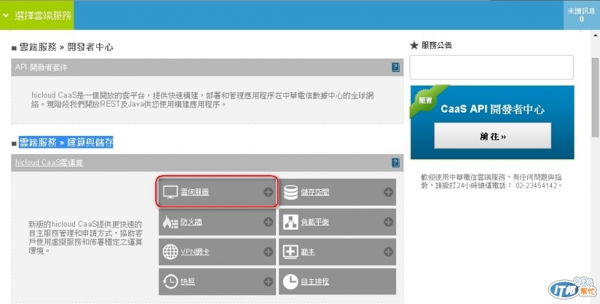Expand plus button on 範本 tile
The width and height of the screenshot is (600, 304).
pyautogui.click(x=388, y=251)
